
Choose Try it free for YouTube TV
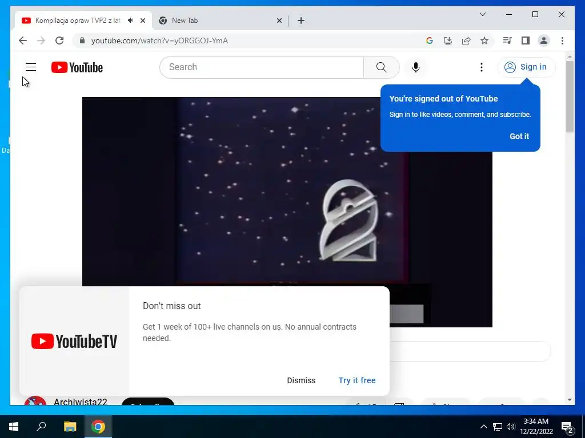357,380
